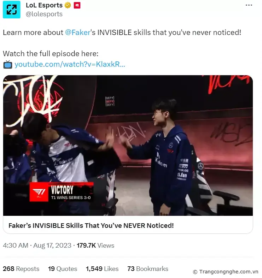The width and height of the screenshot is (262, 278).
Task: Click the "Watch the full episode here" text
Action: [51, 54]
